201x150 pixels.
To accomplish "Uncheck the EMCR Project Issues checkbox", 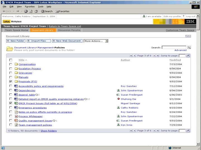I will click(x=11, y=103).
